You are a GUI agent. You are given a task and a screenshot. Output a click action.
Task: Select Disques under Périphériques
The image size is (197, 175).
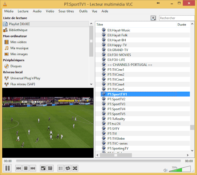pos(46,66)
